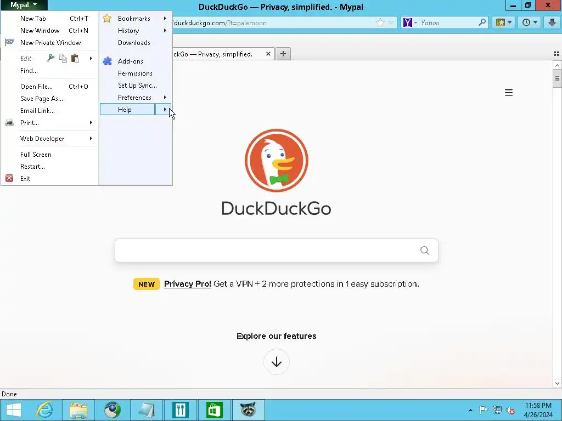Open a new tab with plus button

click(x=283, y=54)
